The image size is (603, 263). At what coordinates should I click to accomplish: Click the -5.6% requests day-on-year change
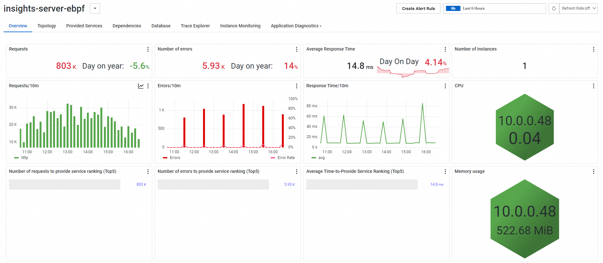(x=139, y=66)
